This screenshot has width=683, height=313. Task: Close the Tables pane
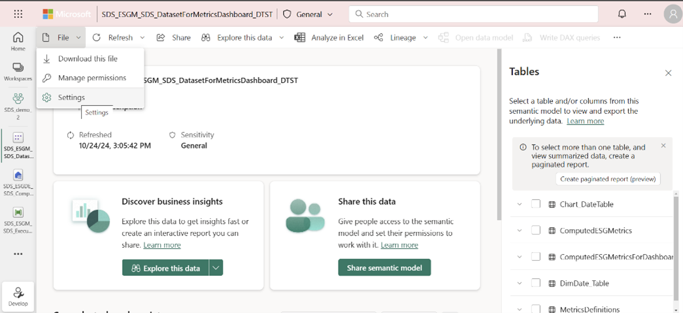pyautogui.click(x=668, y=73)
